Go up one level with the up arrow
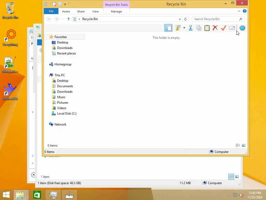 [68, 19]
